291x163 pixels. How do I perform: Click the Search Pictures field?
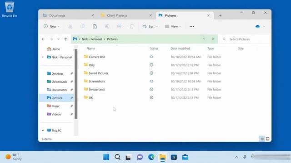pos(245,39)
